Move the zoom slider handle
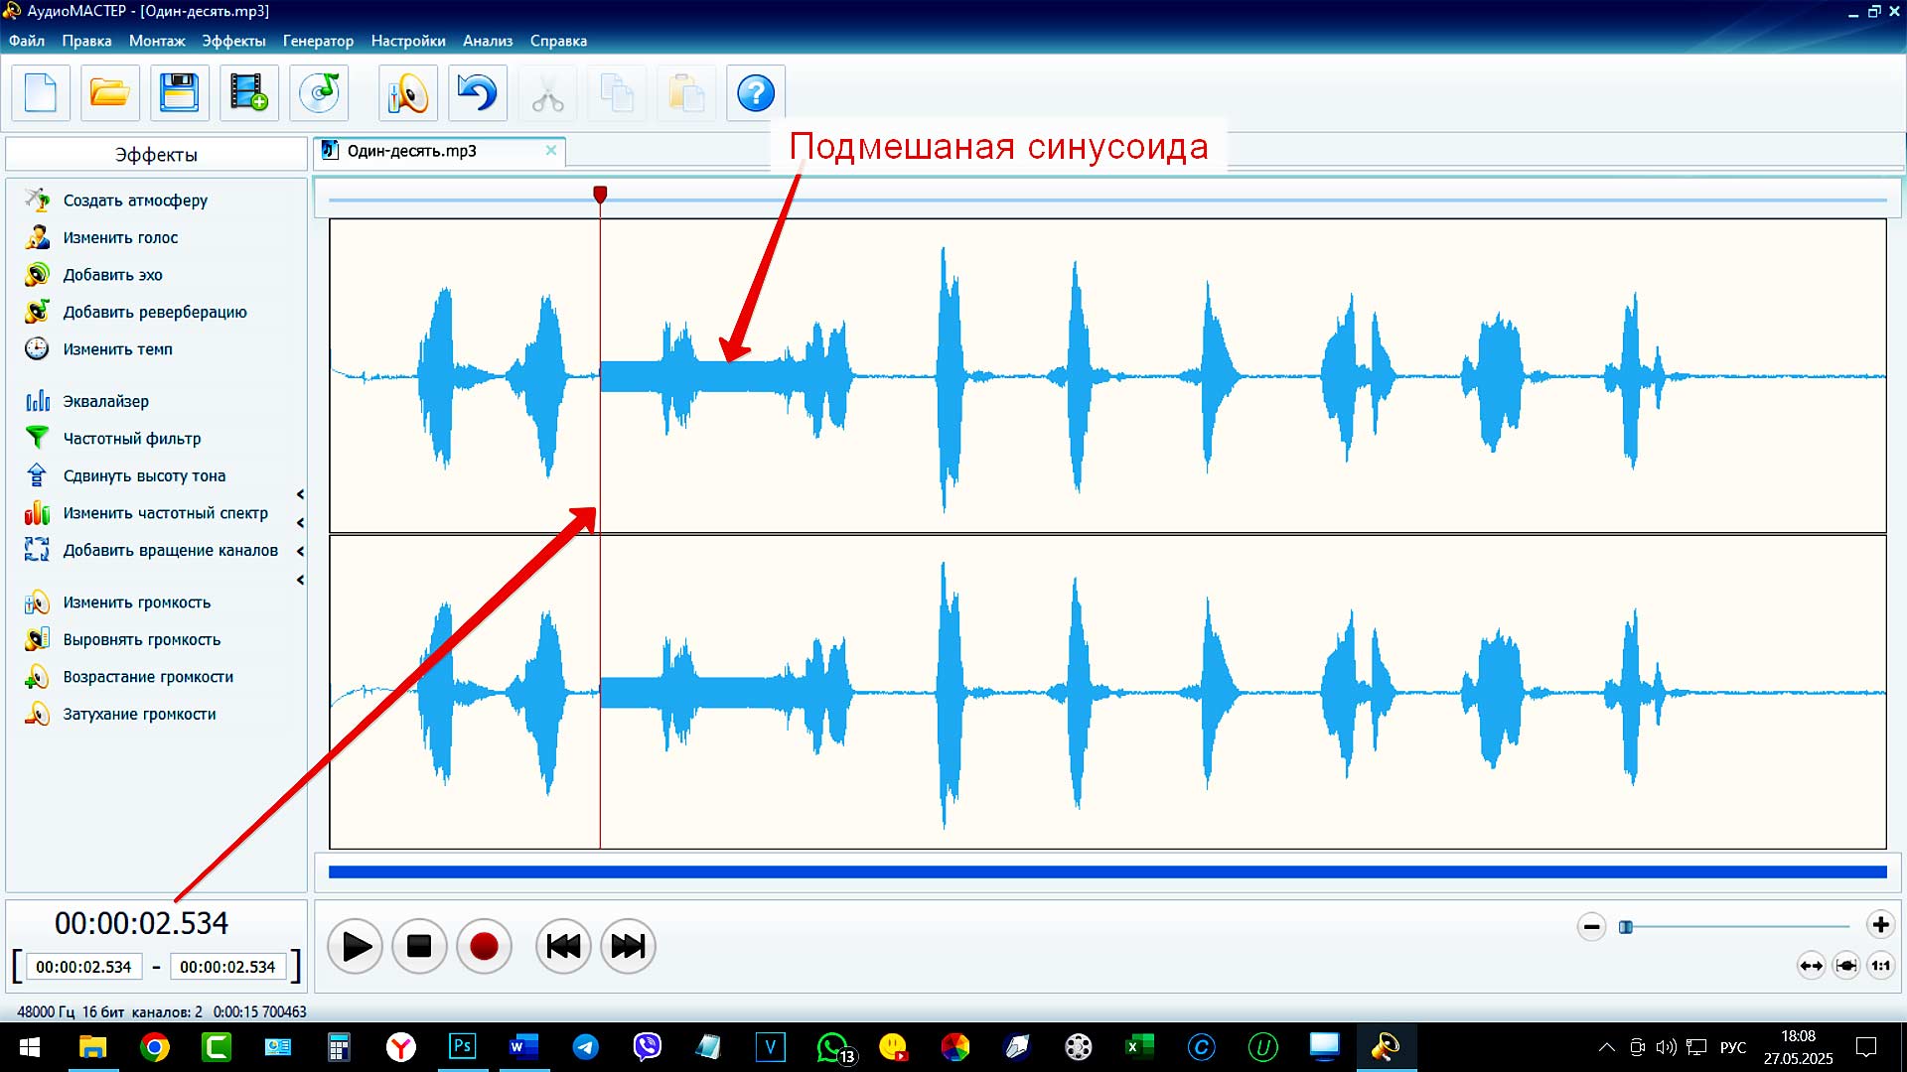The image size is (1907, 1072). pyautogui.click(x=1626, y=927)
